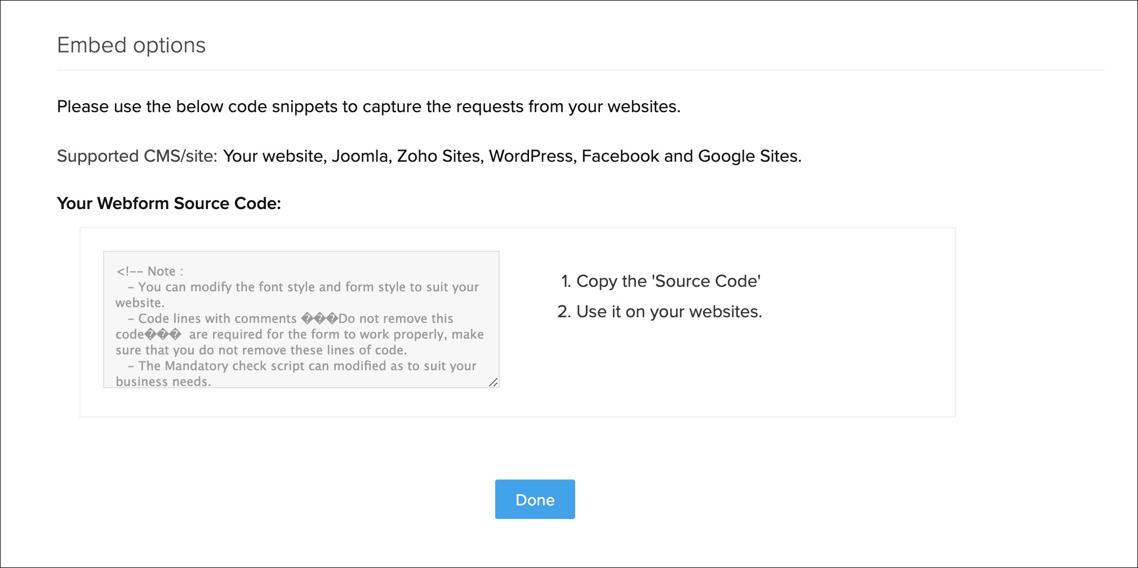Click 'Zoho Sites' in the supported list
This screenshot has width=1138, height=568.
pyautogui.click(x=439, y=156)
